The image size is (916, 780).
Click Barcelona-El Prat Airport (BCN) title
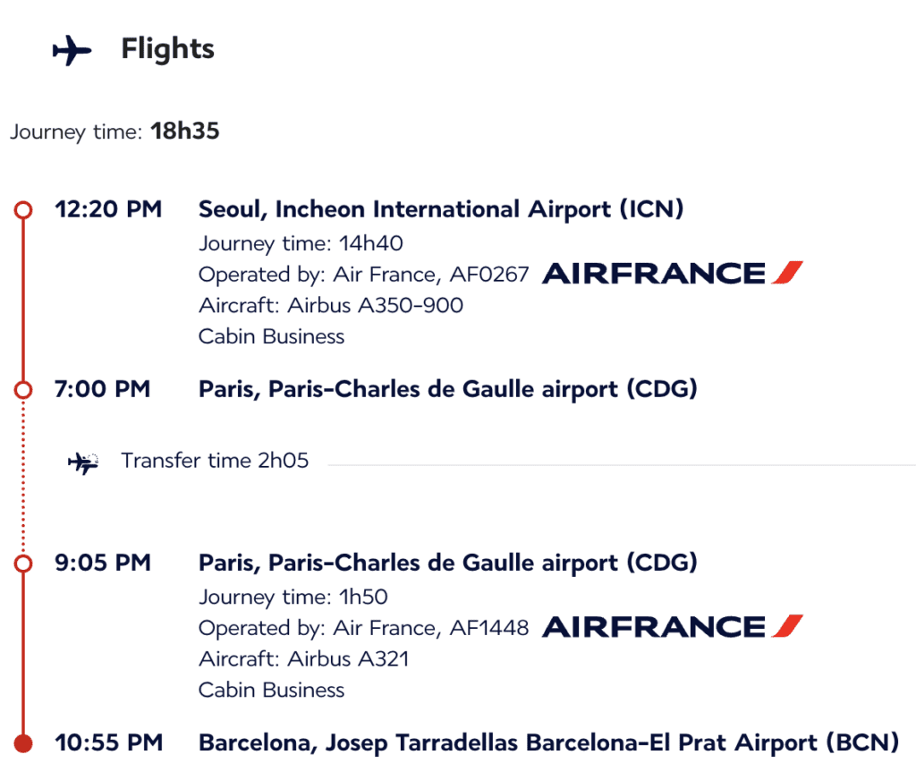[548, 743]
